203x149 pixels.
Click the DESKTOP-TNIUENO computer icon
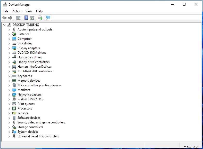9,25
